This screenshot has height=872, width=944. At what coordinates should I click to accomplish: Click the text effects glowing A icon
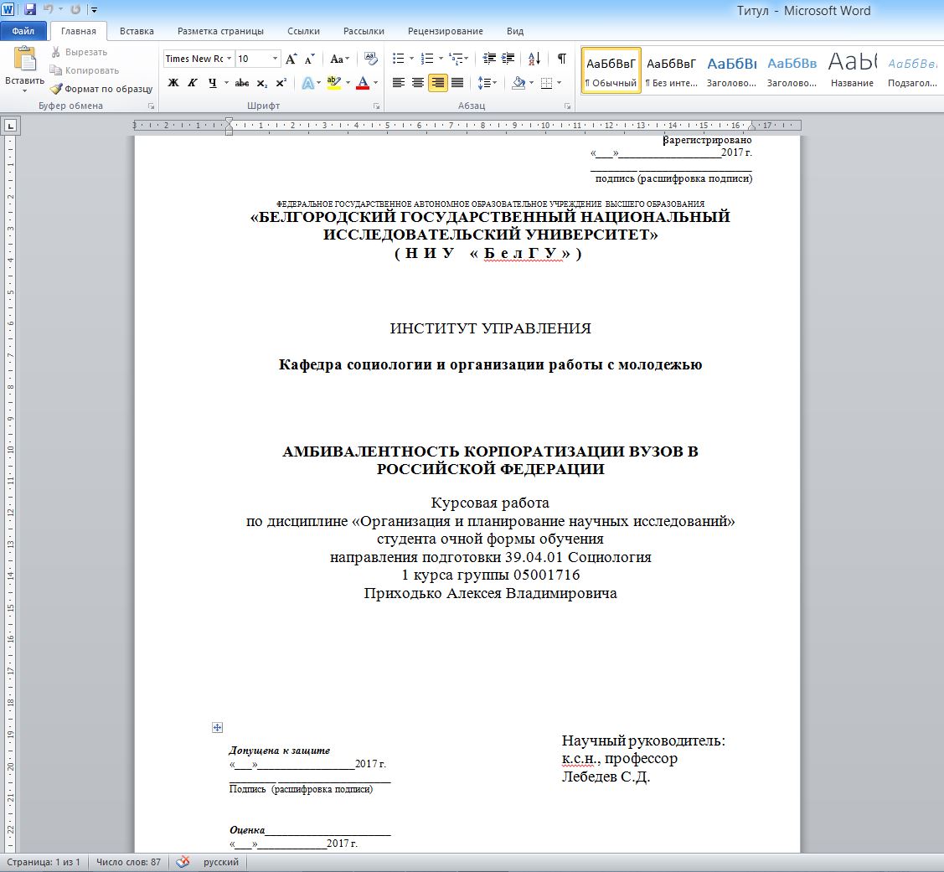pos(307,82)
